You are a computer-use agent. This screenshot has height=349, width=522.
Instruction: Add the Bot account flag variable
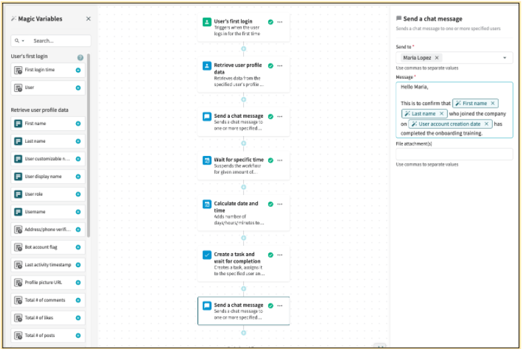[x=78, y=247]
